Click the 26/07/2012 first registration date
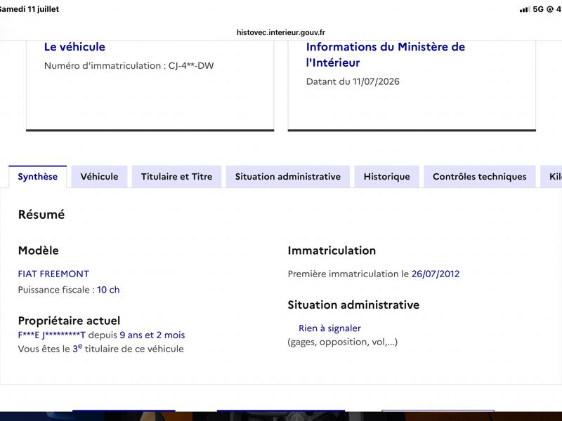 coord(435,274)
